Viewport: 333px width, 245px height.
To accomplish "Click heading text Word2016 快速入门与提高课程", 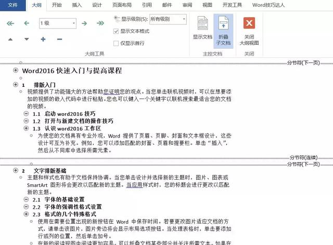I will click(x=72, y=71).
